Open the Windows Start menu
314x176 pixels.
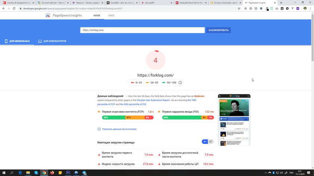pos(4,173)
